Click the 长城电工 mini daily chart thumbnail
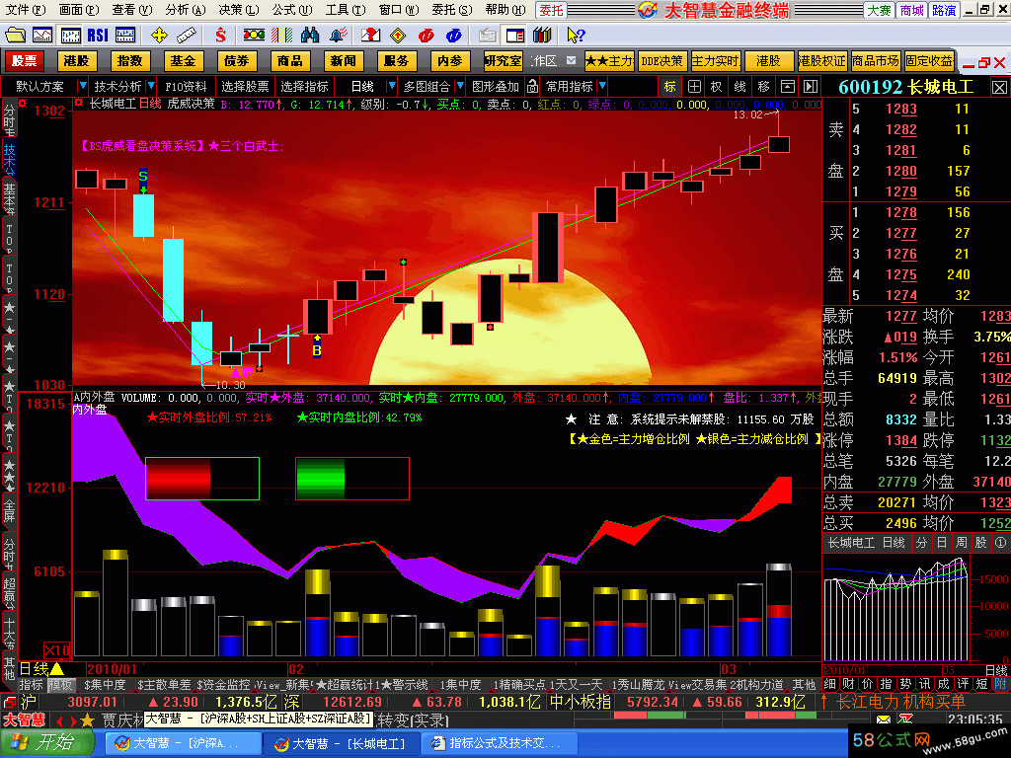Screen dimensions: 1011x758 (896, 609)
